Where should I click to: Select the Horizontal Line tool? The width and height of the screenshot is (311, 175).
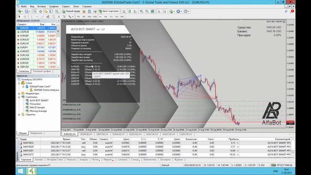click(x=37, y=17)
